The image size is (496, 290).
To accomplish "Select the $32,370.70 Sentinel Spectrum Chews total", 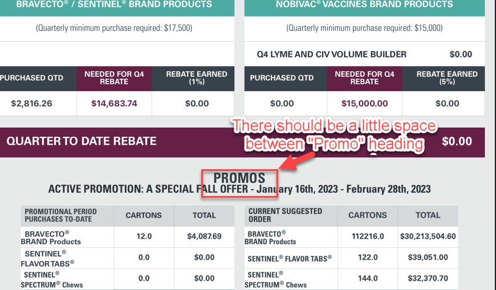I will 428,279.
